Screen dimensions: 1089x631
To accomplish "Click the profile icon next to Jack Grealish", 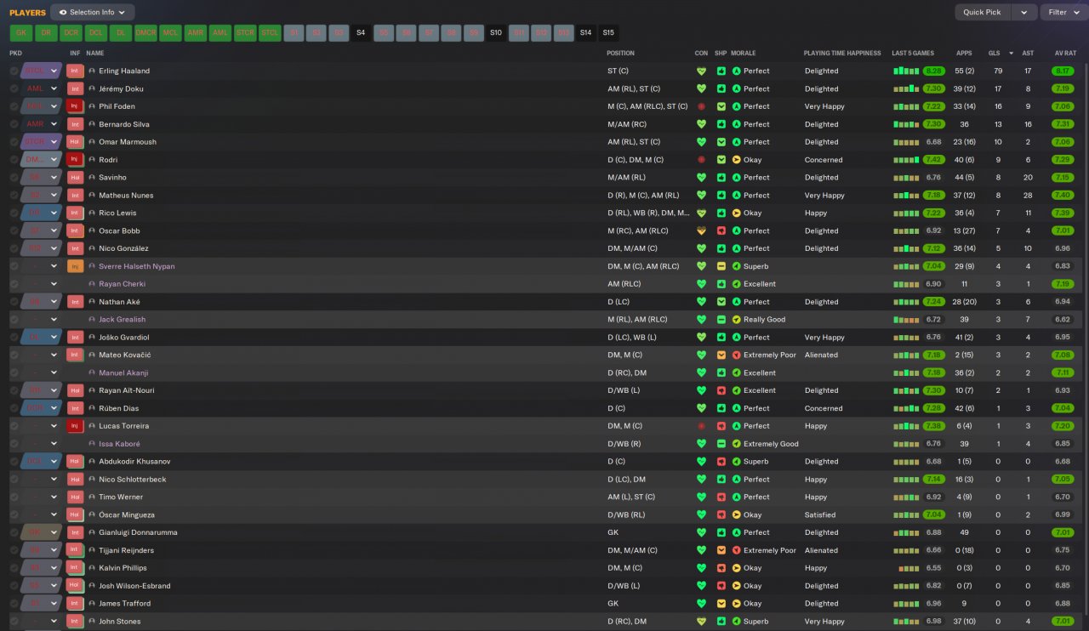I will 92,320.
